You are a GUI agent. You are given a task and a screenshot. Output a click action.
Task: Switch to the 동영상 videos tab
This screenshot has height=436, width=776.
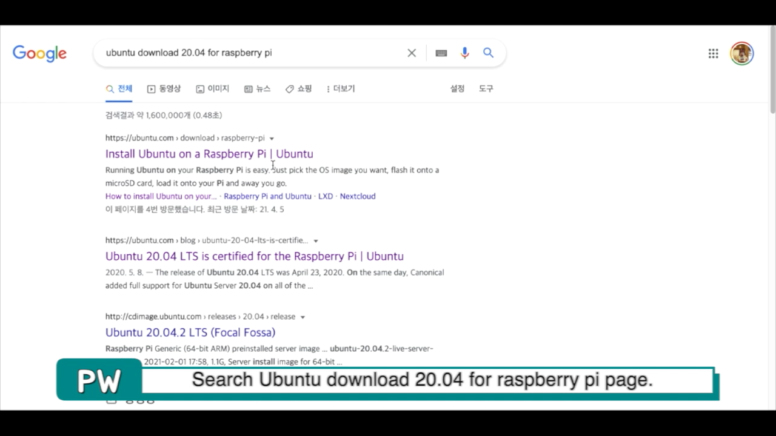coord(164,89)
